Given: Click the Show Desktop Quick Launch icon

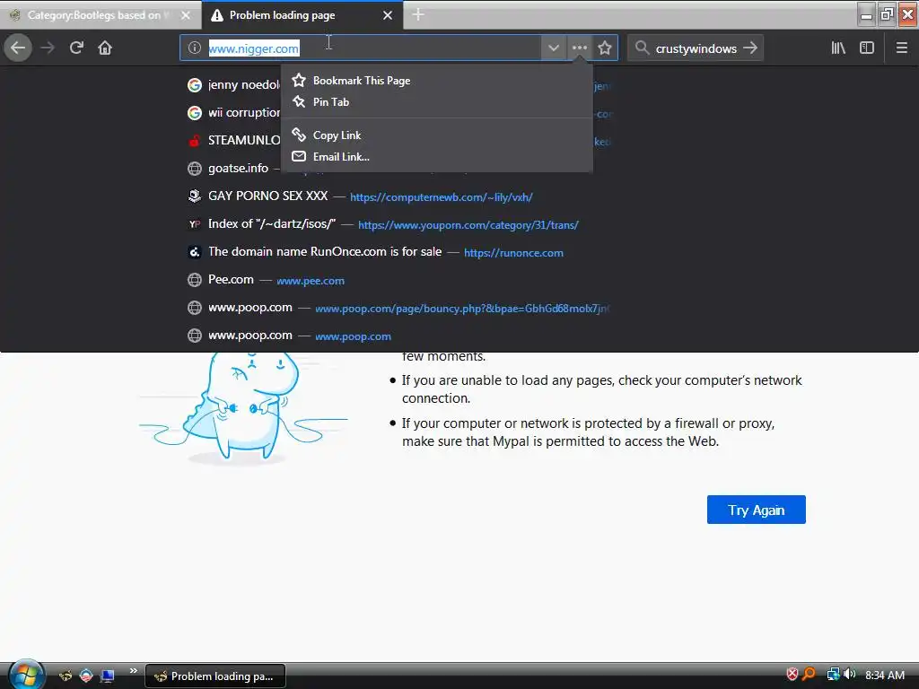Looking at the screenshot, I should (x=108, y=676).
